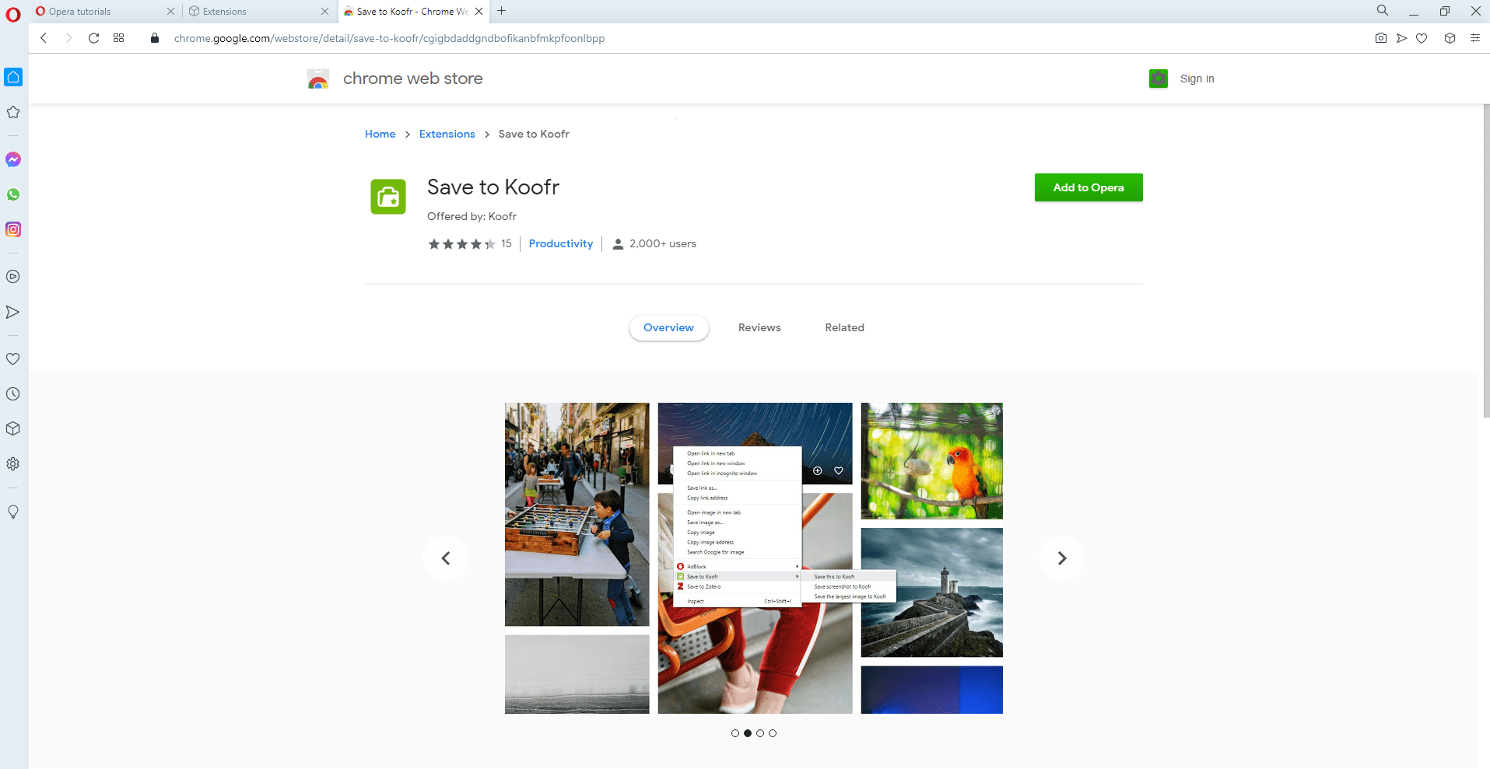View site security padlock info

[154, 38]
